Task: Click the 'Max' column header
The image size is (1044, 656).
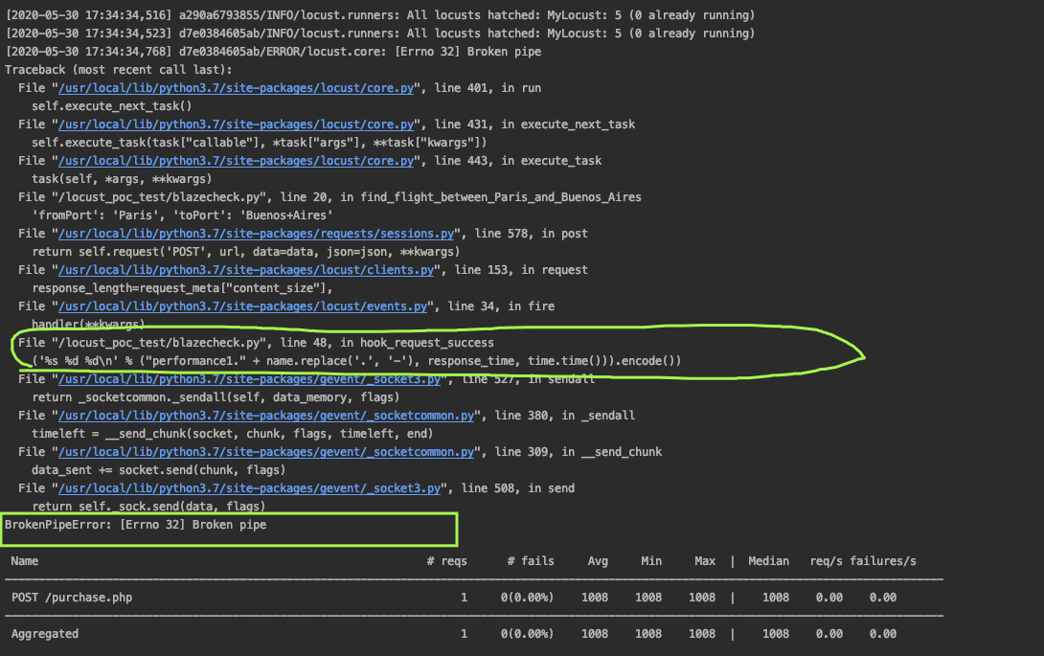Action: point(705,561)
